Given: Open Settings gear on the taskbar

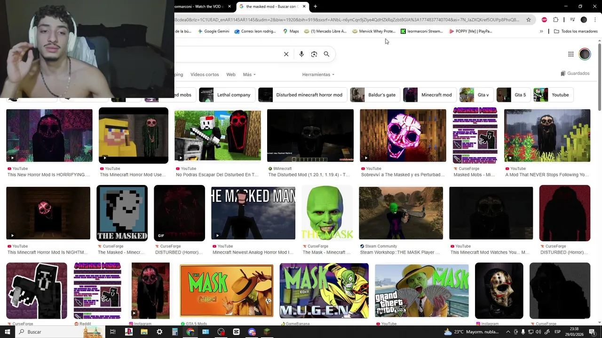Looking at the screenshot, I should click(159, 332).
